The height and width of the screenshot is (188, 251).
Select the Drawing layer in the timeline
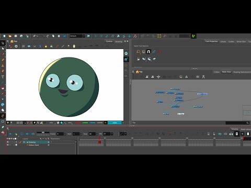click(x=32, y=142)
